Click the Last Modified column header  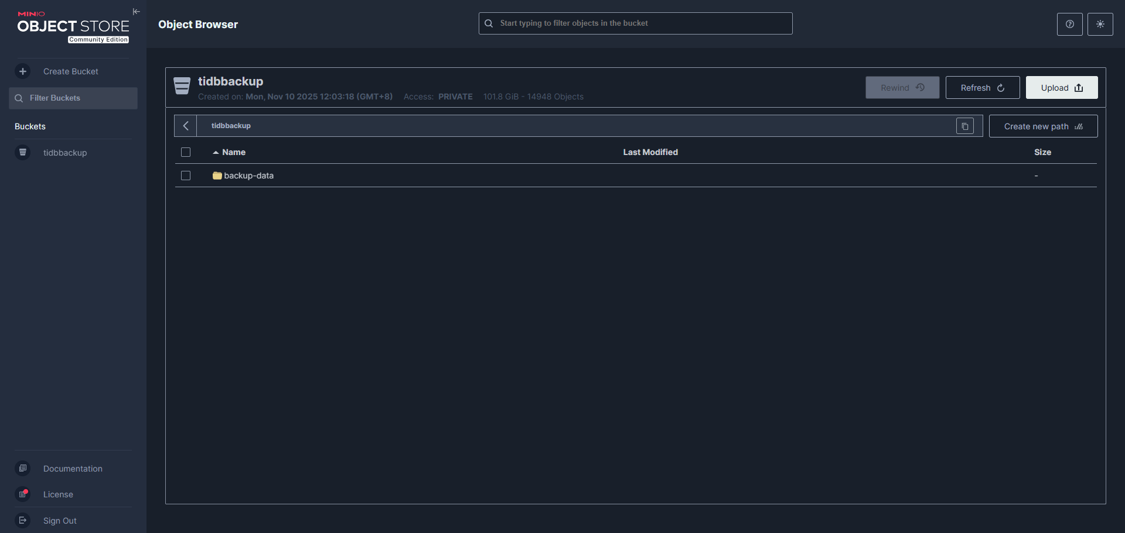[650, 152]
